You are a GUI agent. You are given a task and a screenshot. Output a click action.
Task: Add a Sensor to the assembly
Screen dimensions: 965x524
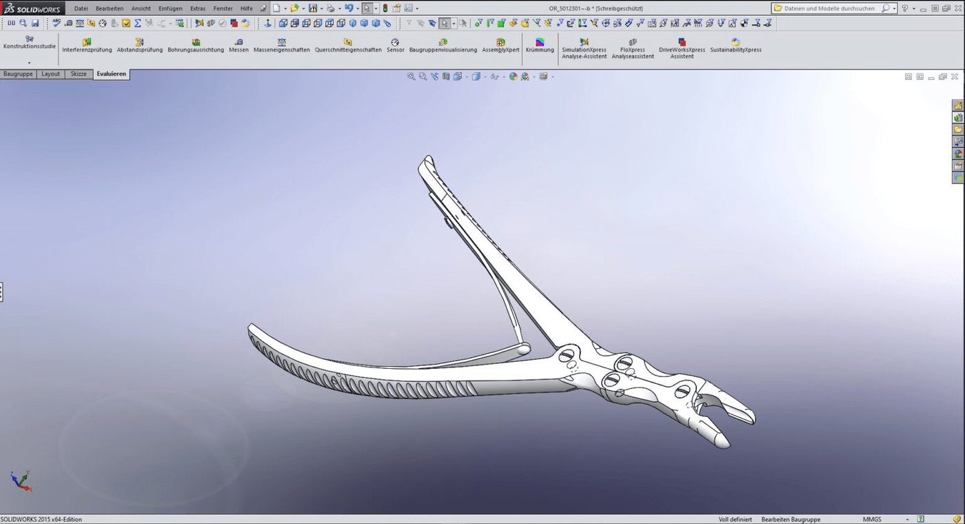[395, 45]
